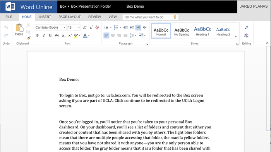Screen dimensions: 271x152
Task: Click the lightbulb Tell Me icon
Action: pyautogui.click(x=175, y=17)
